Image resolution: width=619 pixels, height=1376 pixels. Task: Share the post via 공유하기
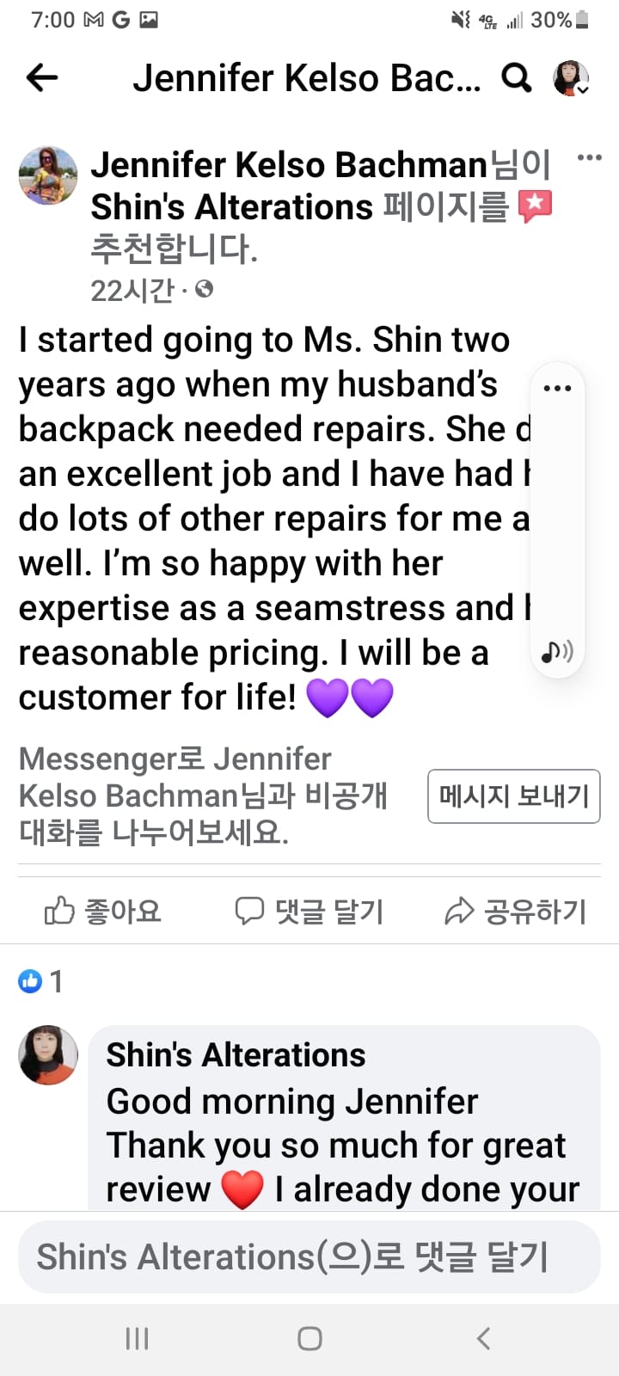tap(516, 912)
